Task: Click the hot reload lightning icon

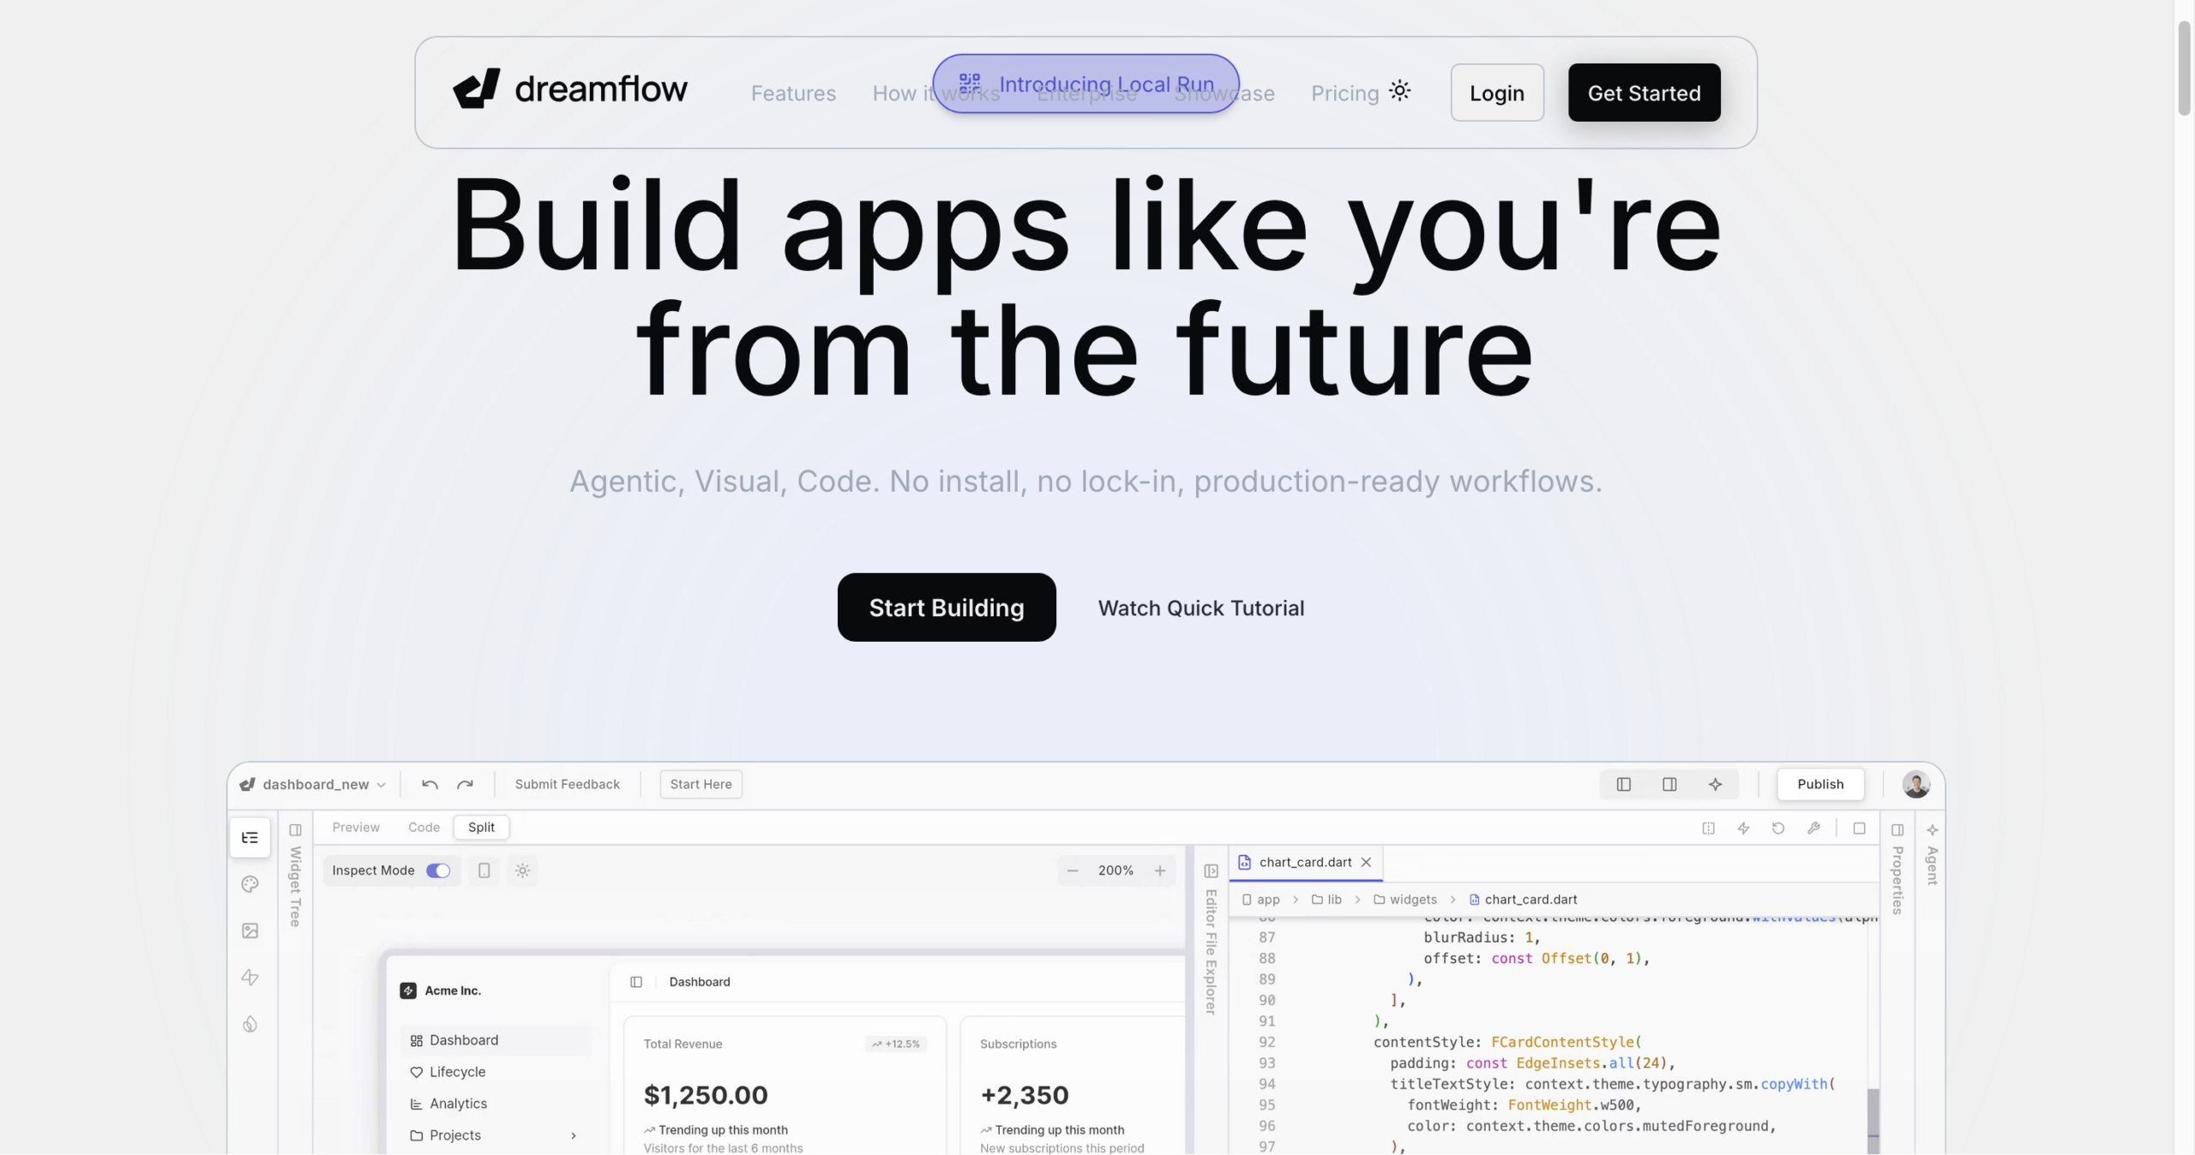Action: [x=1743, y=829]
